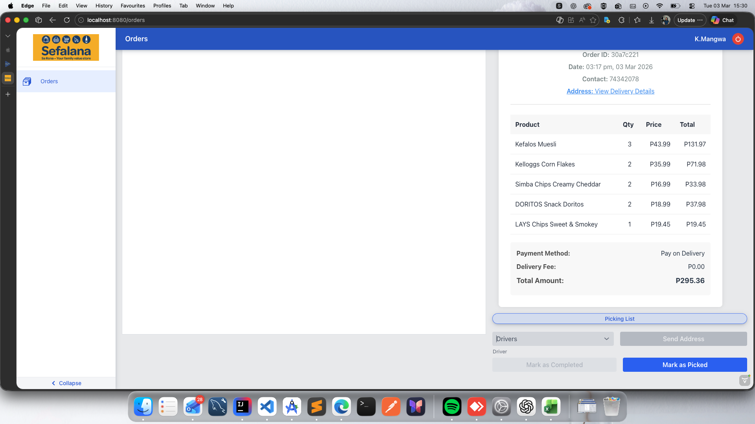
Task: Open the Copilot Chat button
Action: coord(723,20)
